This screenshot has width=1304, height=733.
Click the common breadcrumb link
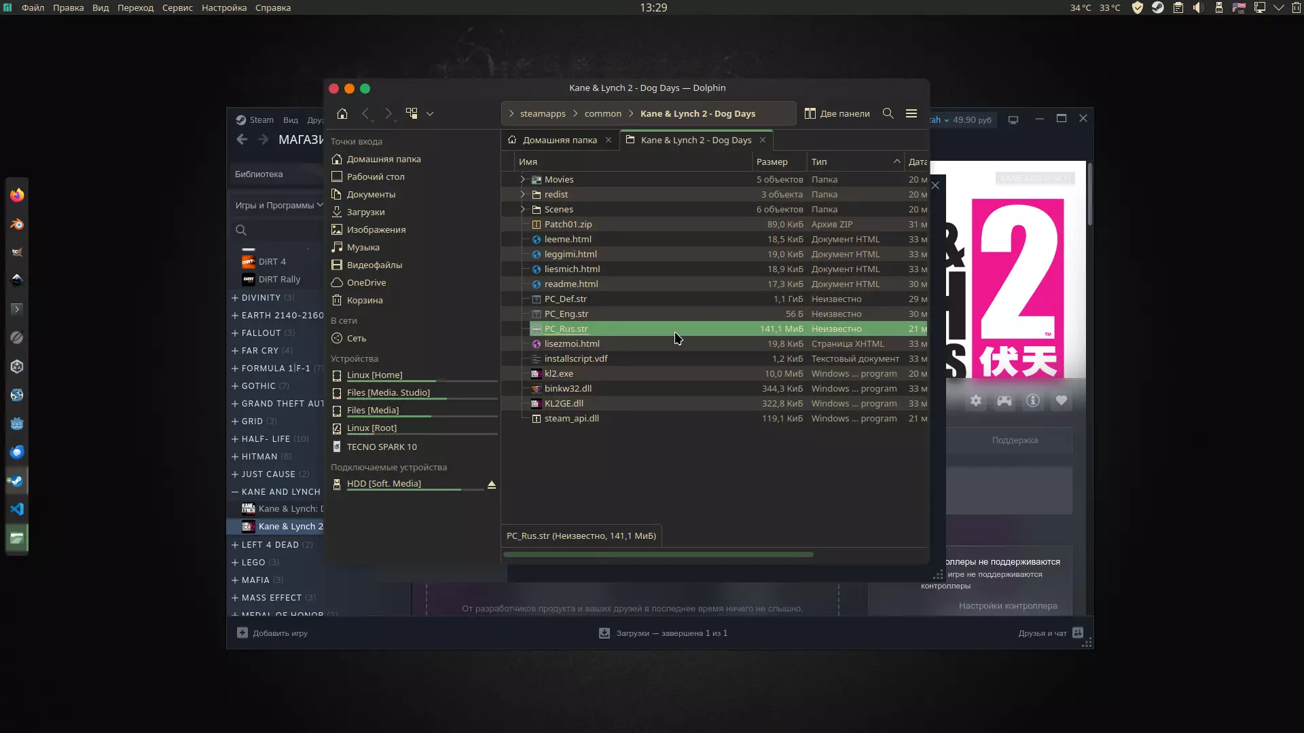point(602,113)
